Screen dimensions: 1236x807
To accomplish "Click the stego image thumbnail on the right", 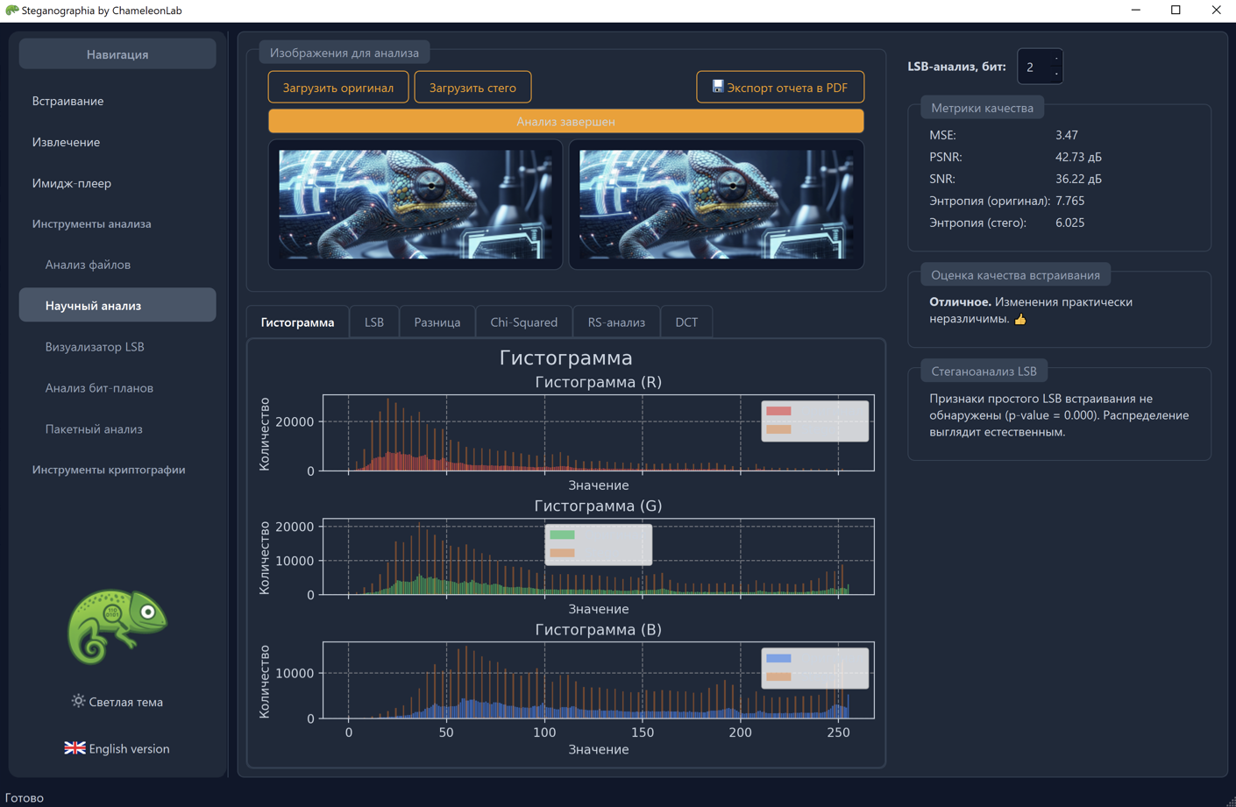I will [716, 204].
